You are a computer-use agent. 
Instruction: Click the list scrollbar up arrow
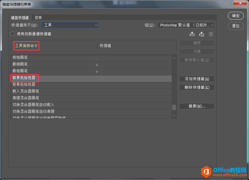174,58
